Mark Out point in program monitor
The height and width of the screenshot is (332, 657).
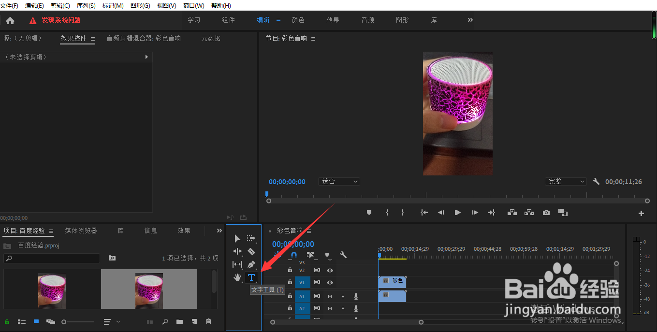click(402, 212)
